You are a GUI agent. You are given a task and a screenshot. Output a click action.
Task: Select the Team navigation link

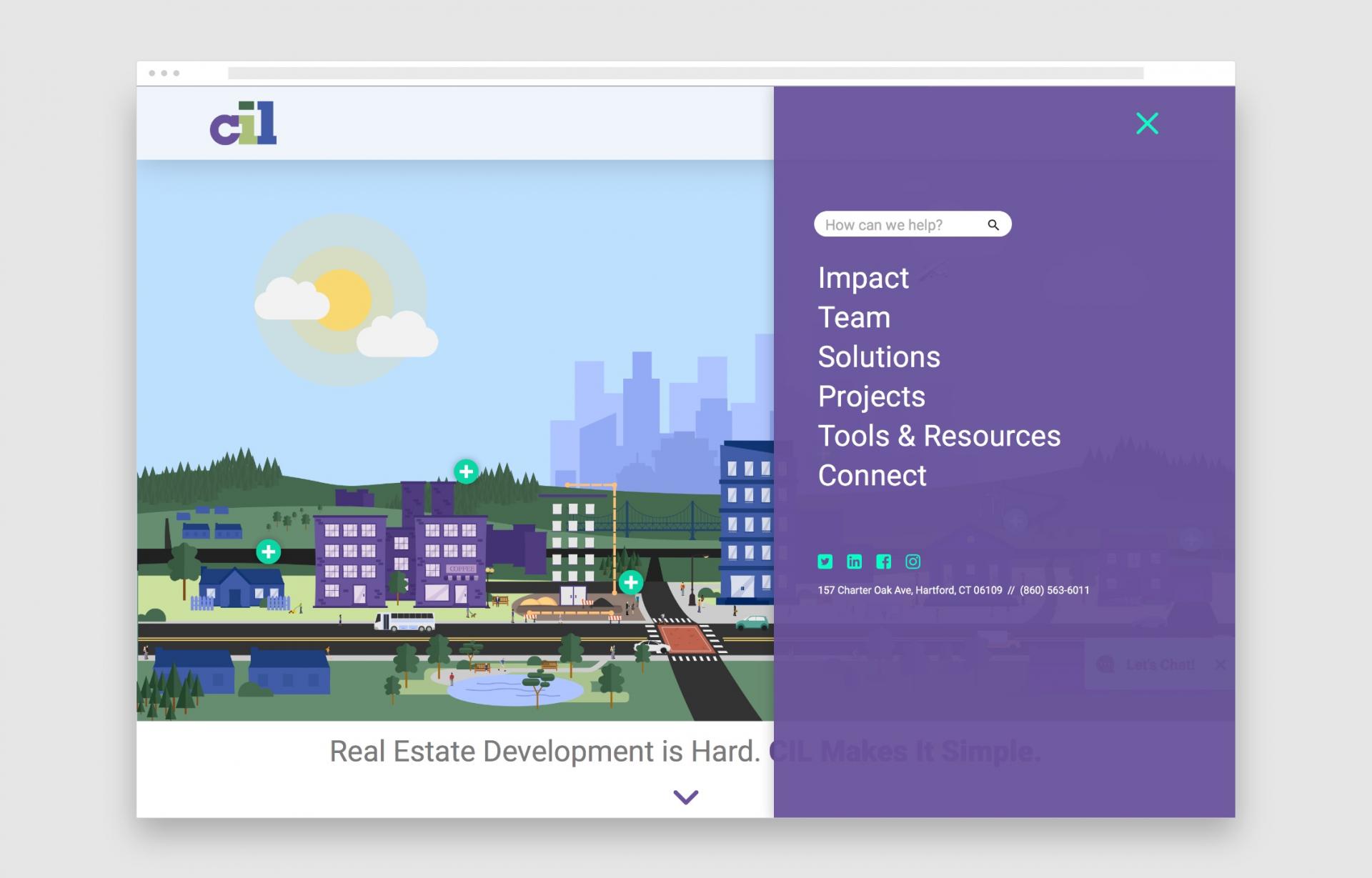(854, 317)
